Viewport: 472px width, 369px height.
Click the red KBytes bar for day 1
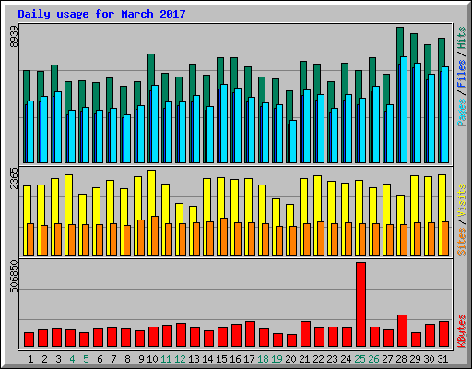tap(29, 339)
